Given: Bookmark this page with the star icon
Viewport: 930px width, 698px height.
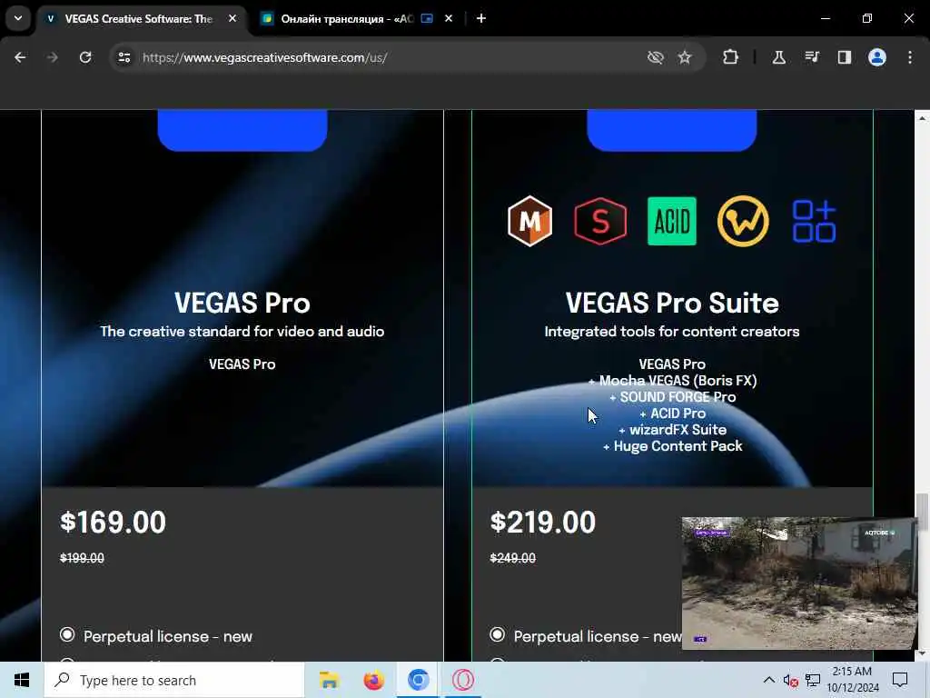Looking at the screenshot, I should pos(685,57).
